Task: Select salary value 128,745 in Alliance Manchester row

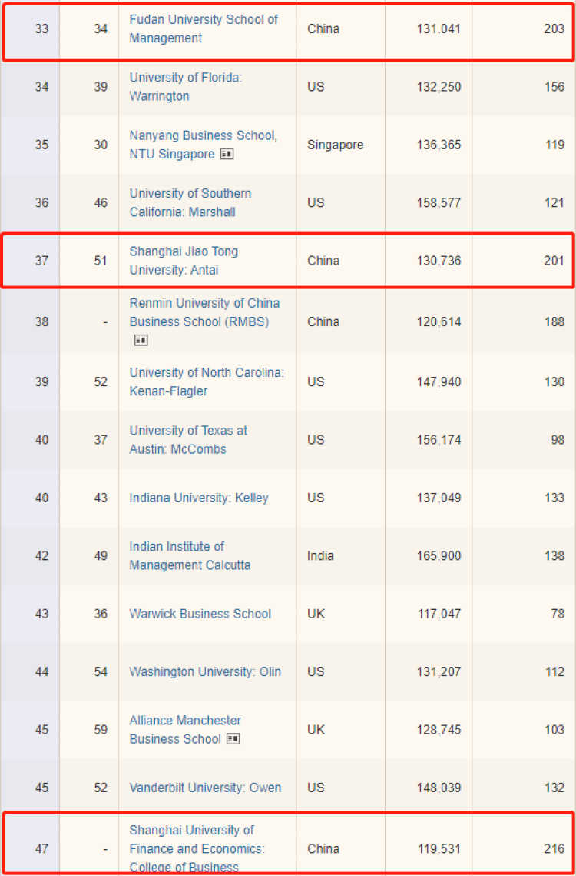Action: pyautogui.click(x=439, y=730)
